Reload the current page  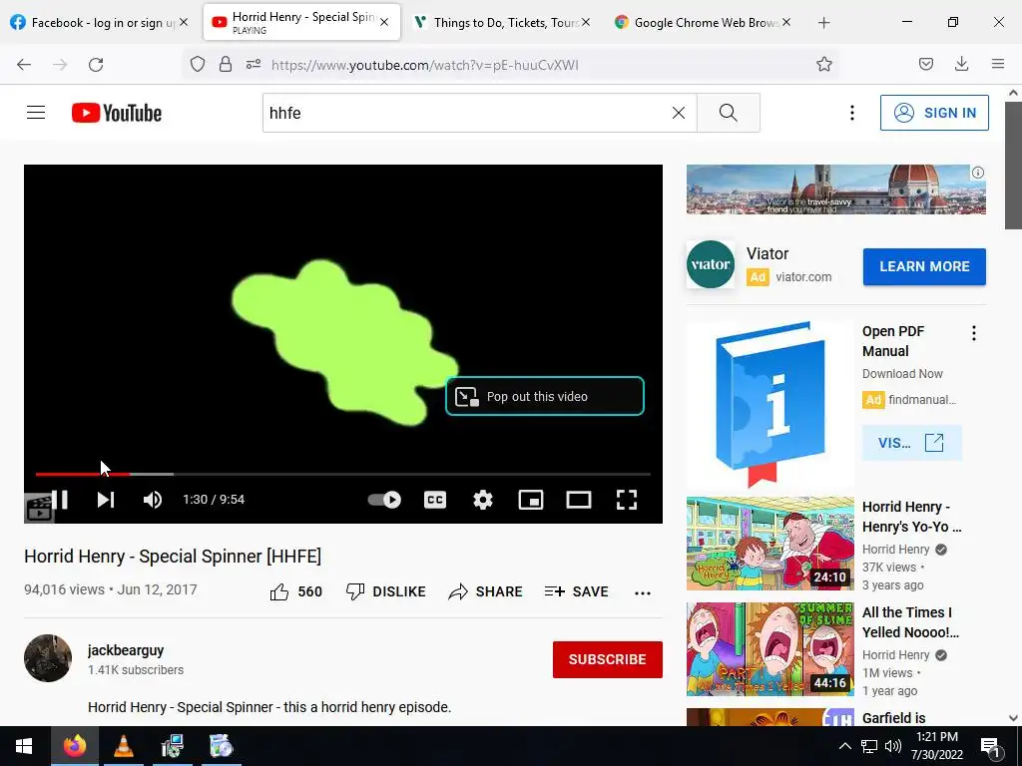96,64
